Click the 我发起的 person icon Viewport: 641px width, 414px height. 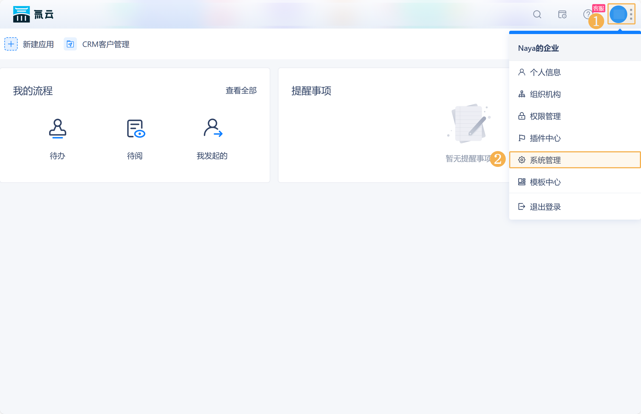(213, 129)
